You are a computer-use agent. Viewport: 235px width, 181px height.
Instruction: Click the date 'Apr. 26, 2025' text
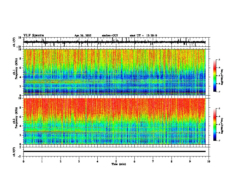83,35
